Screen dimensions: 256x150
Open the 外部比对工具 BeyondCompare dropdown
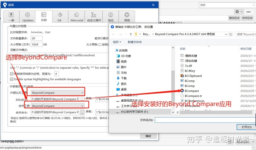[58, 92]
